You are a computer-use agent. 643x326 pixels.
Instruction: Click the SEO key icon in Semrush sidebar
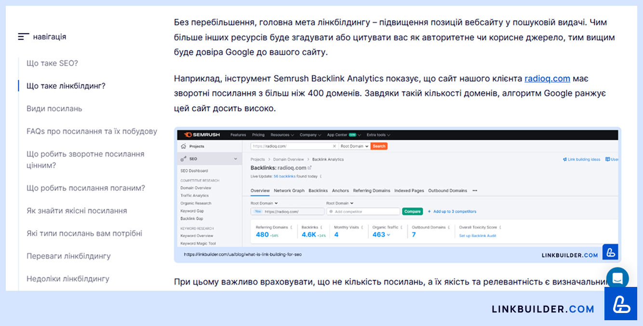coord(184,159)
